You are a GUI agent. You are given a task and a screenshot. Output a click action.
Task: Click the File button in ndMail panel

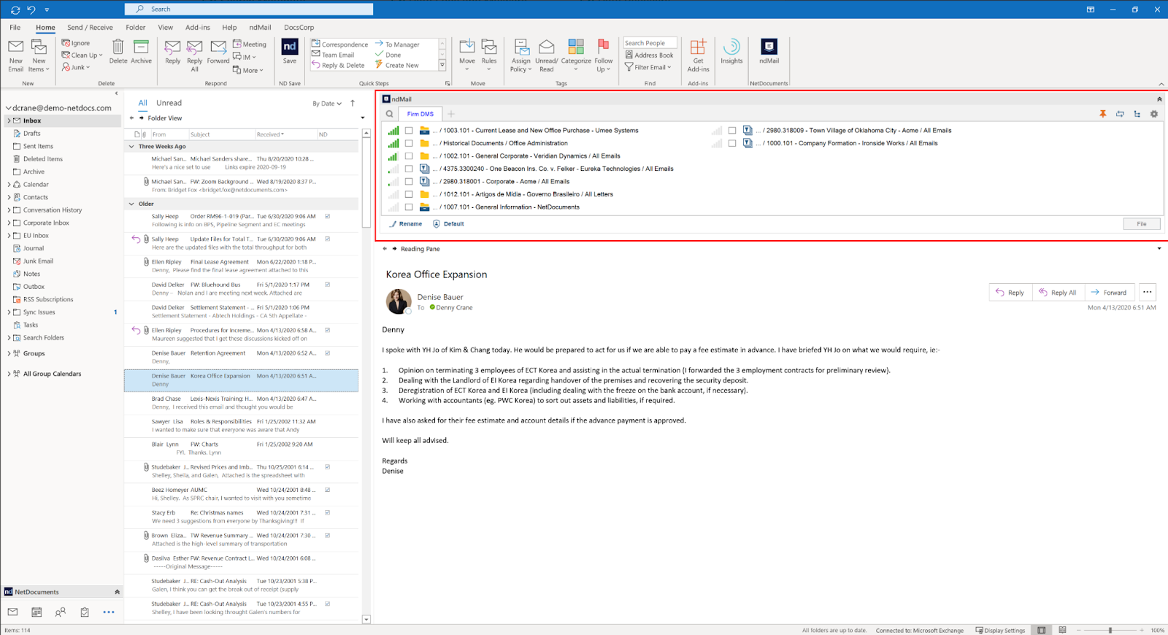(1142, 224)
